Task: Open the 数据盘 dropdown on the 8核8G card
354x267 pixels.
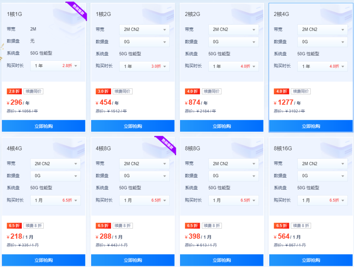Action: click(233, 176)
